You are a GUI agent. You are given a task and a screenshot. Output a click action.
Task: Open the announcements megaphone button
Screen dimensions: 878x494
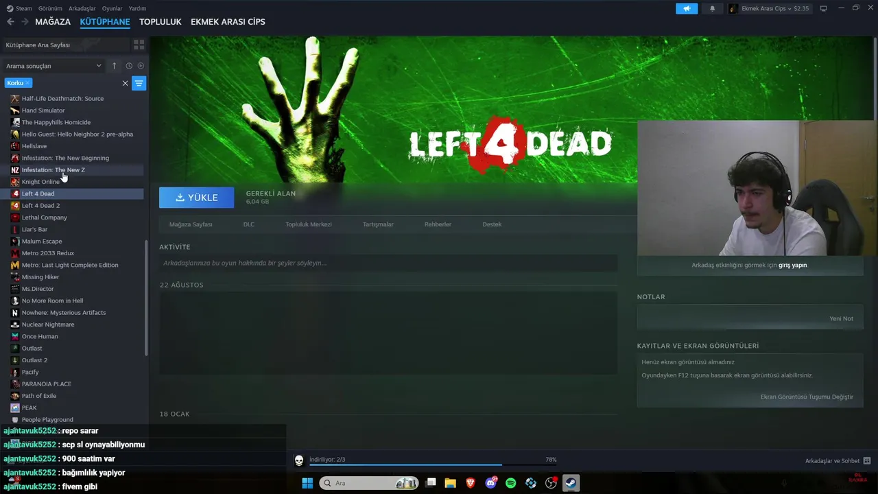coord(687,8)
